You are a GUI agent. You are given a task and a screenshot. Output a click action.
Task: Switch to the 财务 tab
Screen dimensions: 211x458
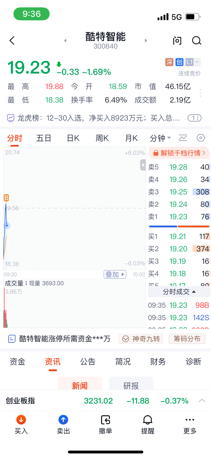[158, 362]
